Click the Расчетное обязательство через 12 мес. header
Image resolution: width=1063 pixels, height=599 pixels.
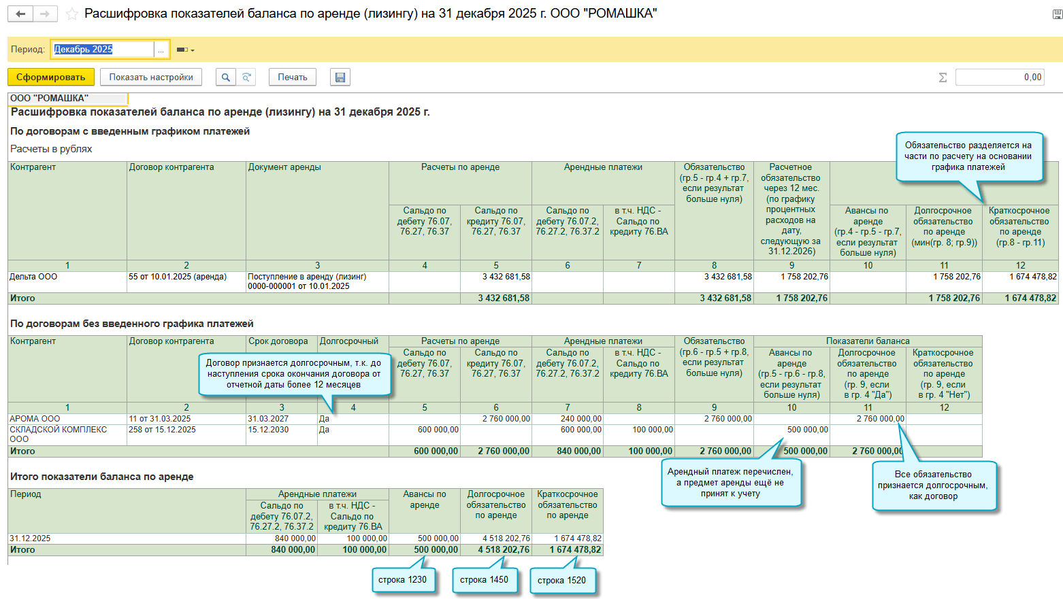click(x=791, y=211)
